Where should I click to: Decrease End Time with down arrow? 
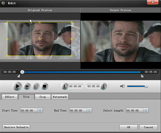tap(89, 112)
